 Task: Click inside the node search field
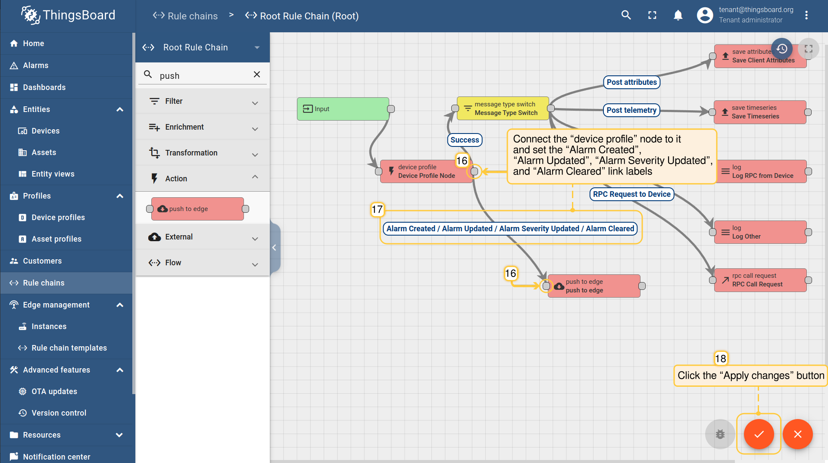pos(203,76)
